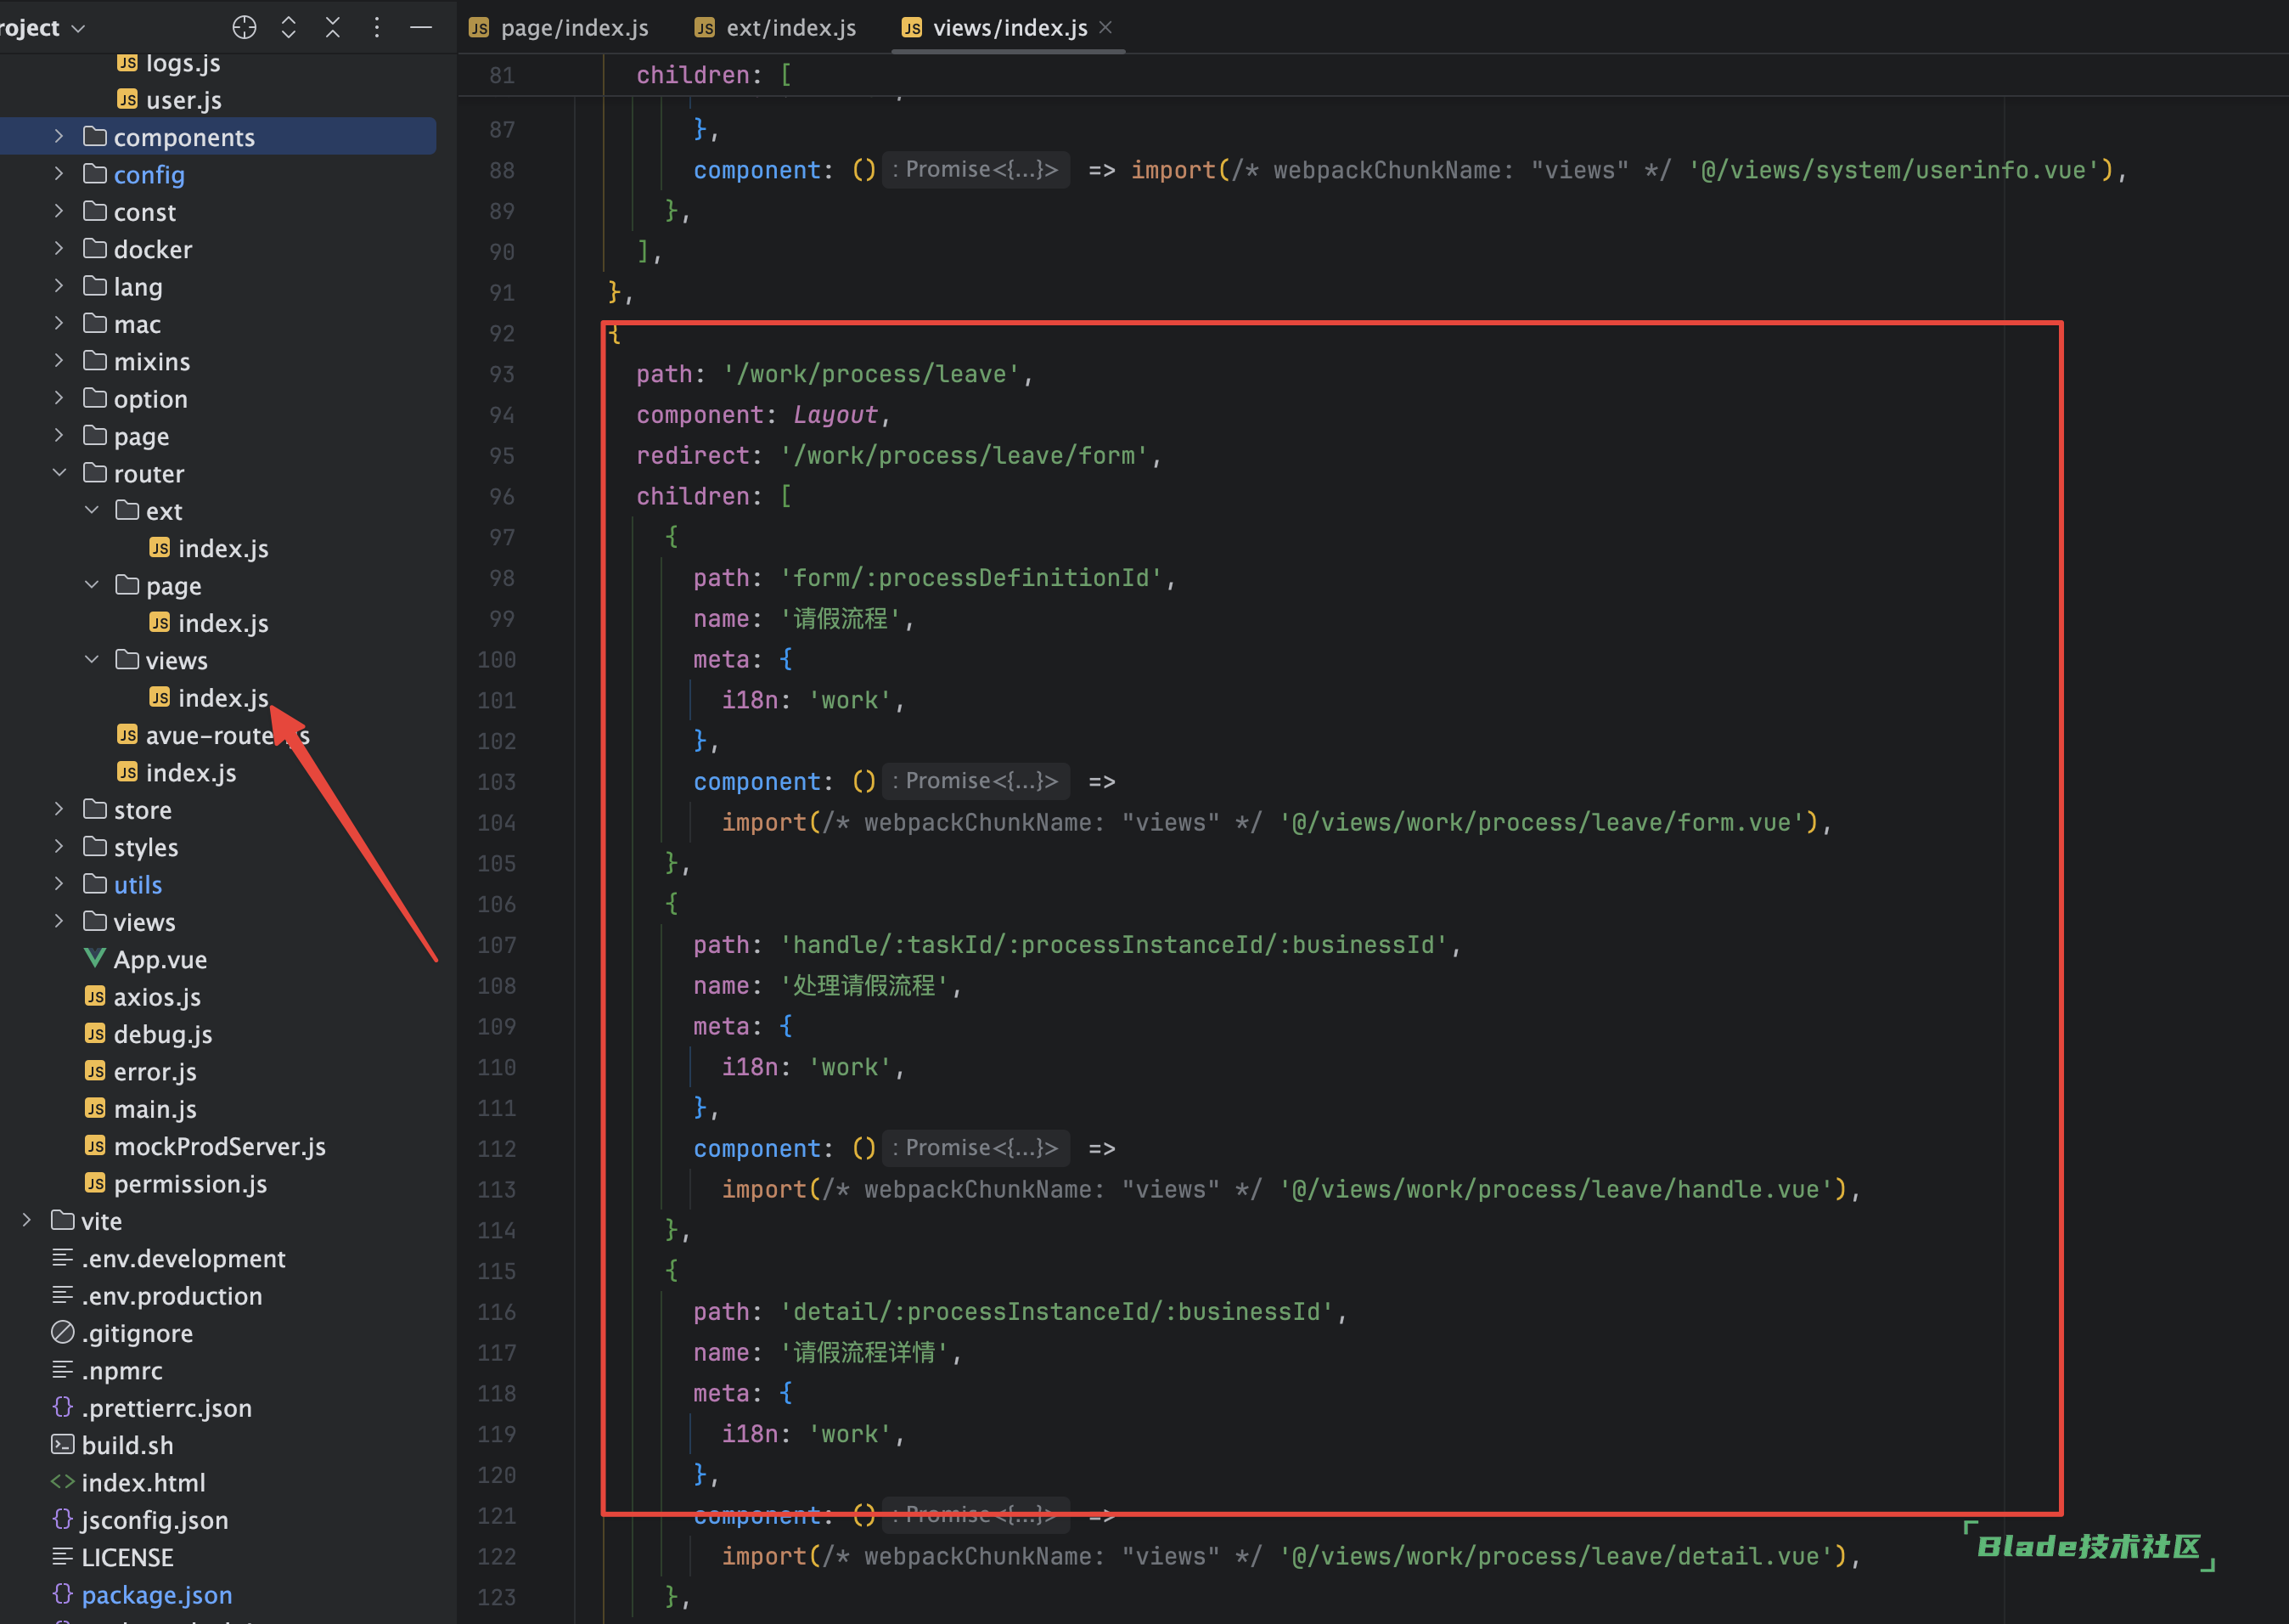Open package.json file
The height and width of the screenshot is (1624, 2289).
click(142, 1595)
